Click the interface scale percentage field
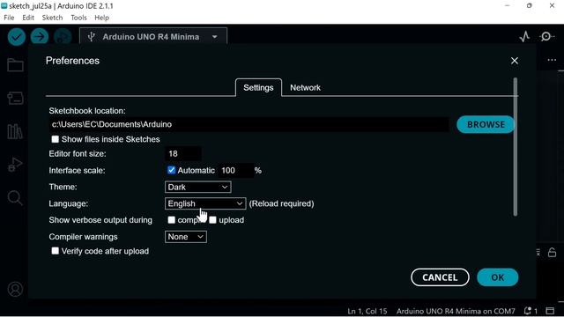Screen dimensions: 564x317 [x=235, y=170]
